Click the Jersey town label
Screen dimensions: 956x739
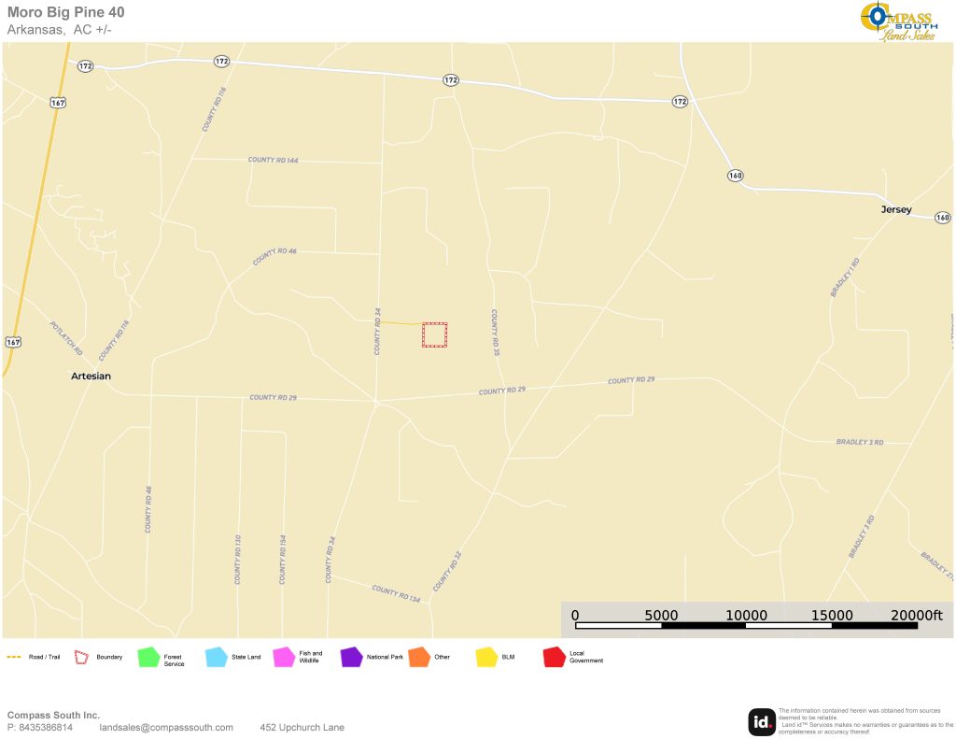pos(895,209)
